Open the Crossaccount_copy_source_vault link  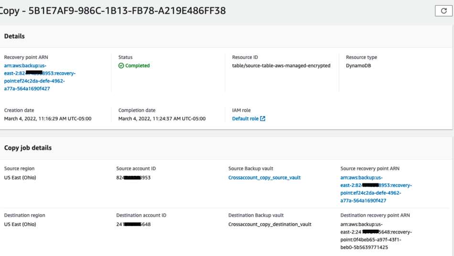(x=264, y=178)
